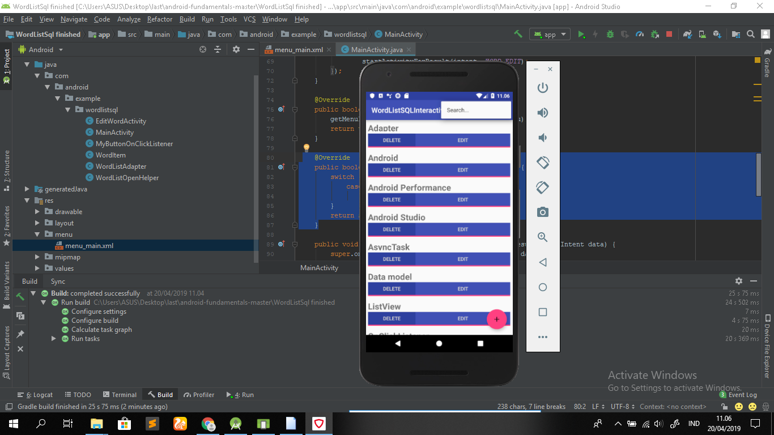The width and height of the screenshot is (774, 435).
Task: Click emulator rotate right icon
Action: coord(543,187)
